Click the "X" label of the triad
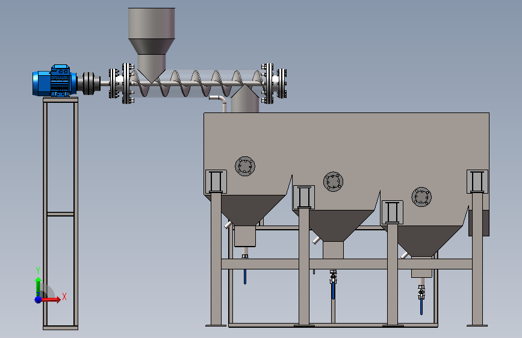This screenshot has height=338, width=522. tap(64, 297)
